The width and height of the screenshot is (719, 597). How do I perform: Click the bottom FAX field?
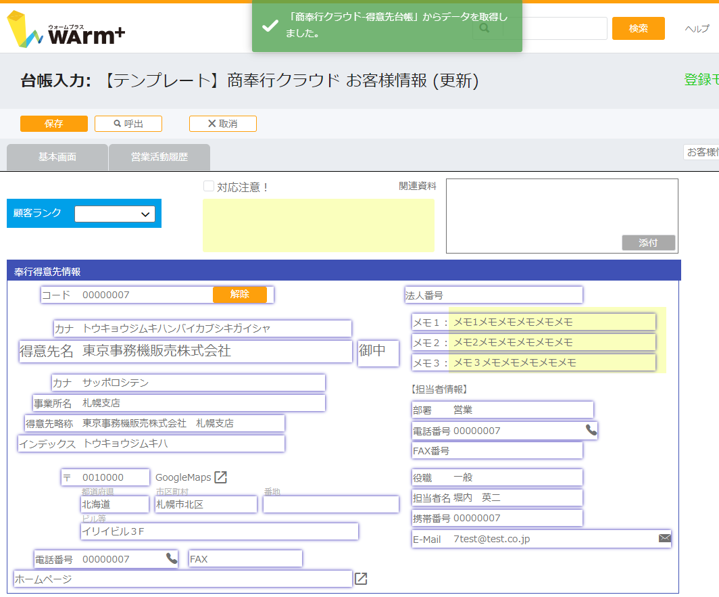coord(245,558)
